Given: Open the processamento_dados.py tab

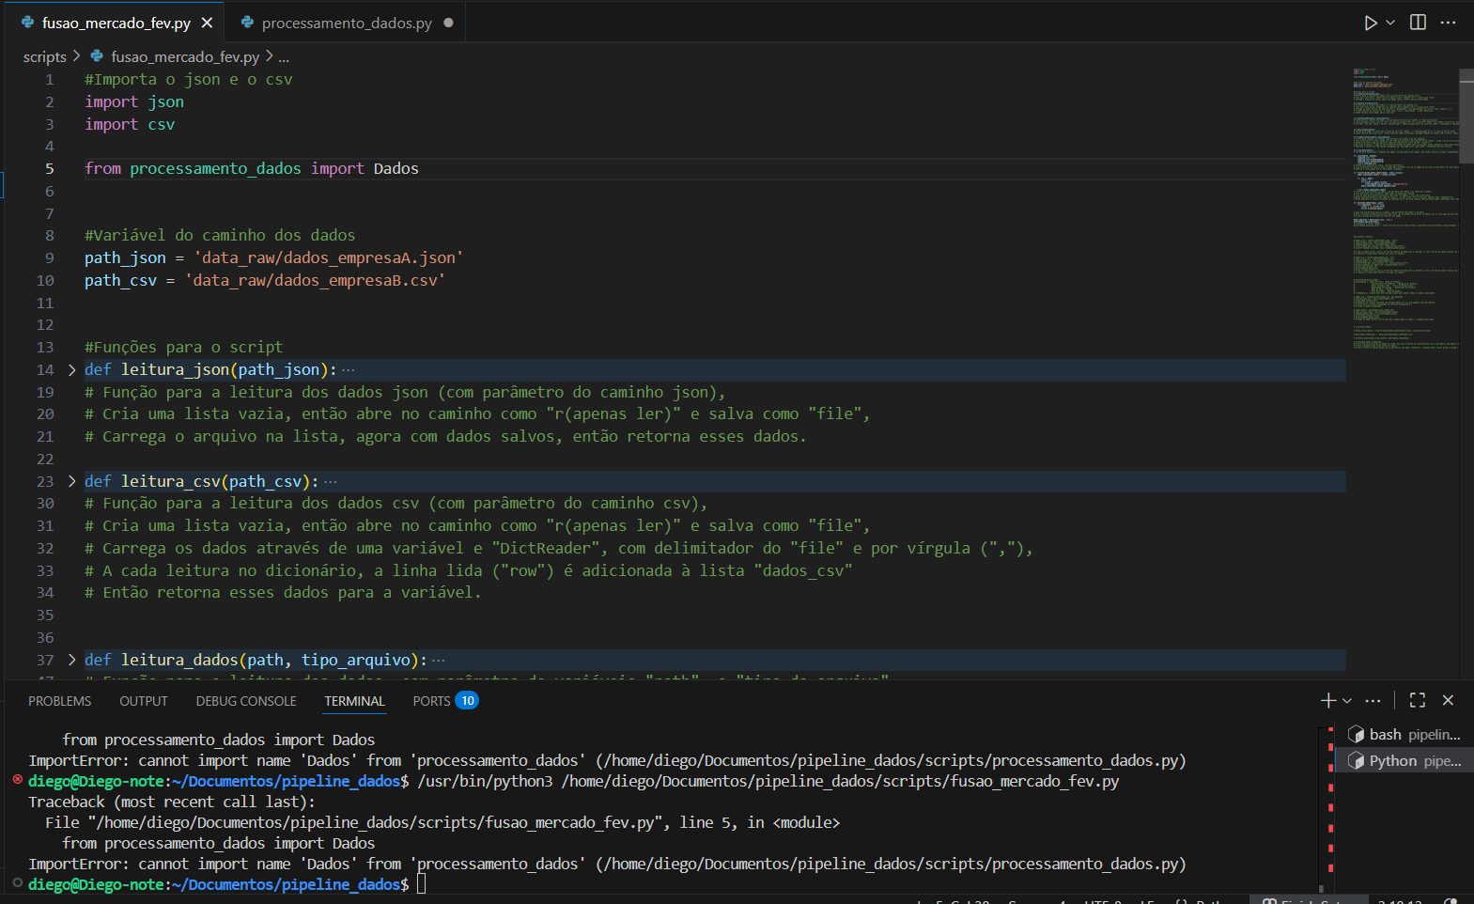Looking at the screenshot, I should tap(347, 23).
